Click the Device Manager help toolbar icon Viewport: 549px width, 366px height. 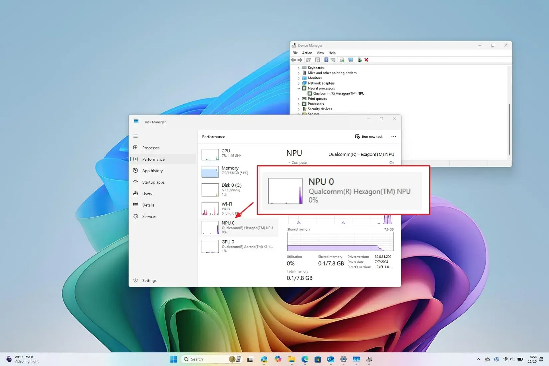click(x=326, y=60)
